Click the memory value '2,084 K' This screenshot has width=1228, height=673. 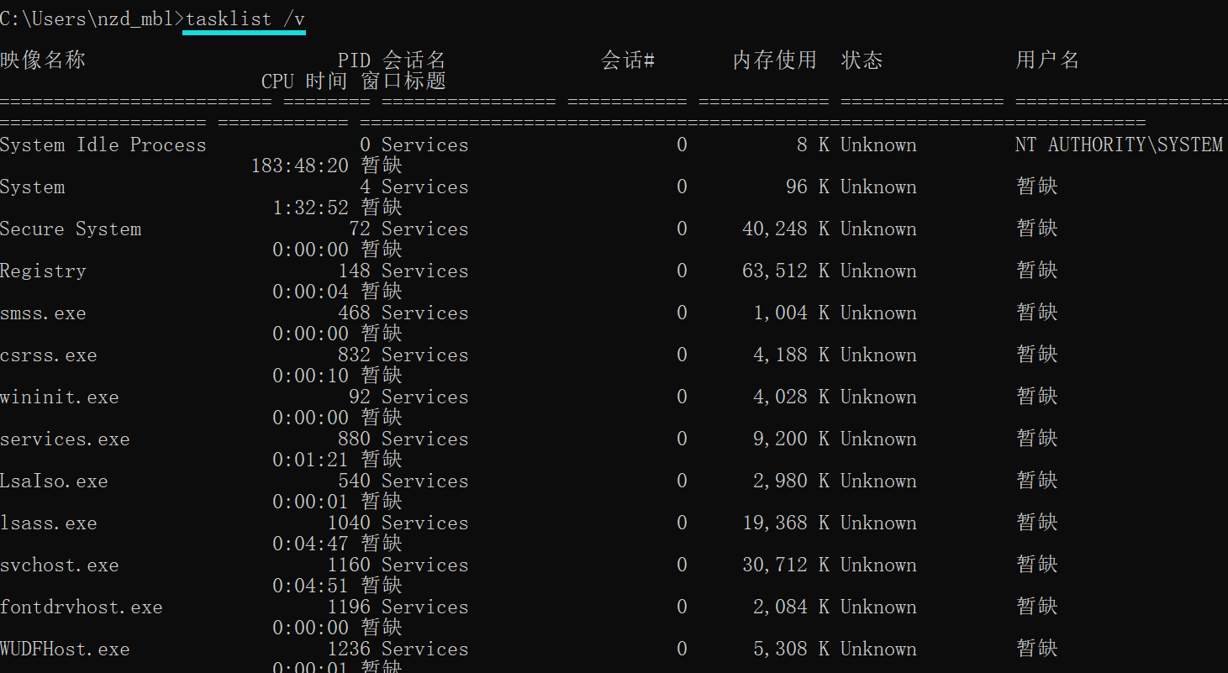pyautogui.click(x=791, y=607)
